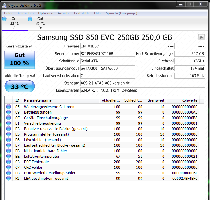This screenshot has width=210, height=200.
Task: Click the Schnittstelle field Serial ATA
Action: pos(108,61)
